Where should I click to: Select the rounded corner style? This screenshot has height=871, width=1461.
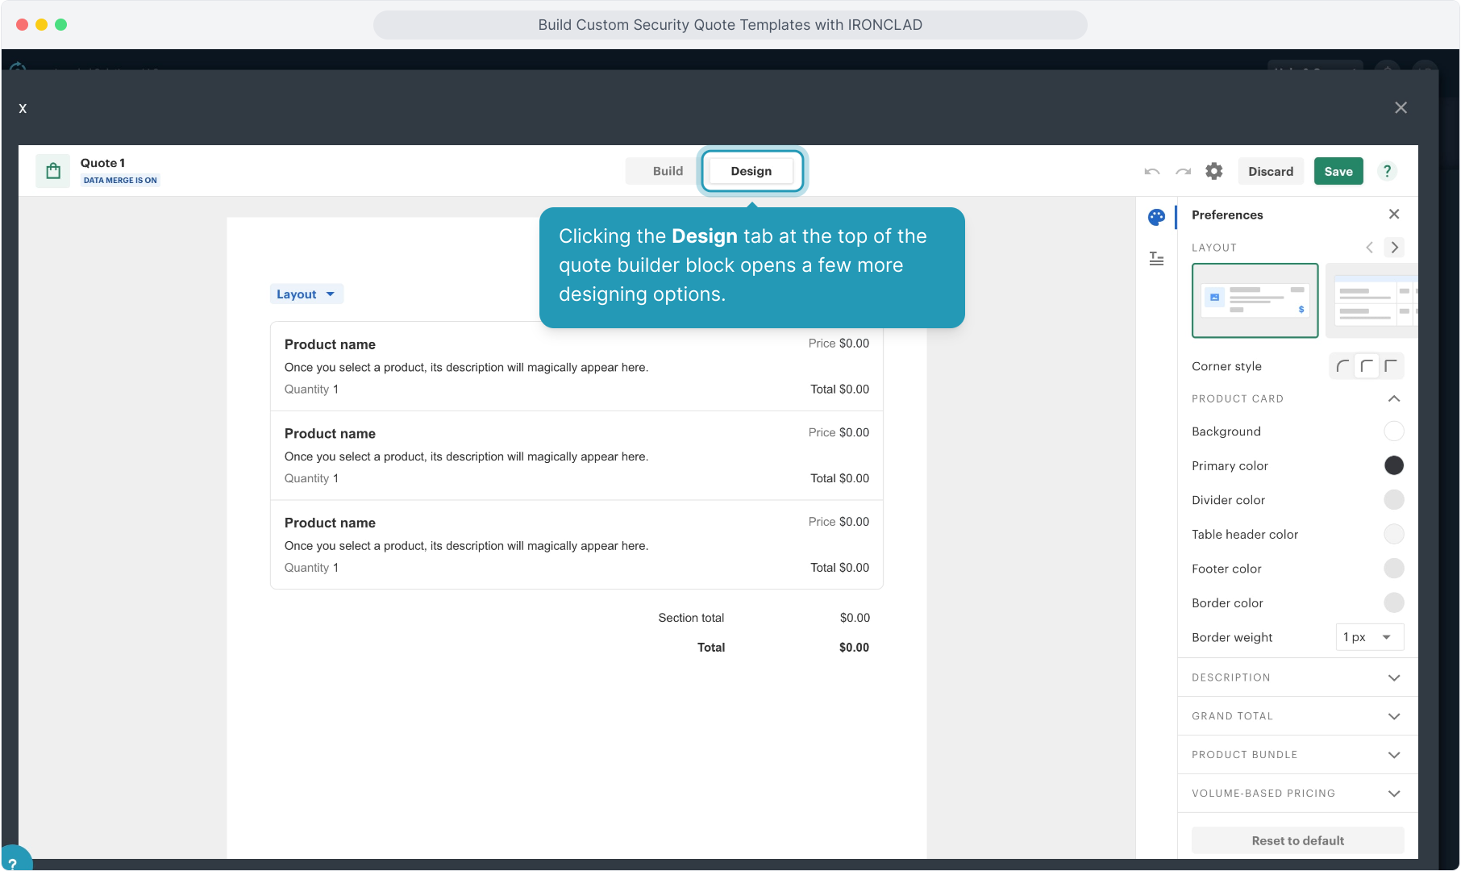1342,366
